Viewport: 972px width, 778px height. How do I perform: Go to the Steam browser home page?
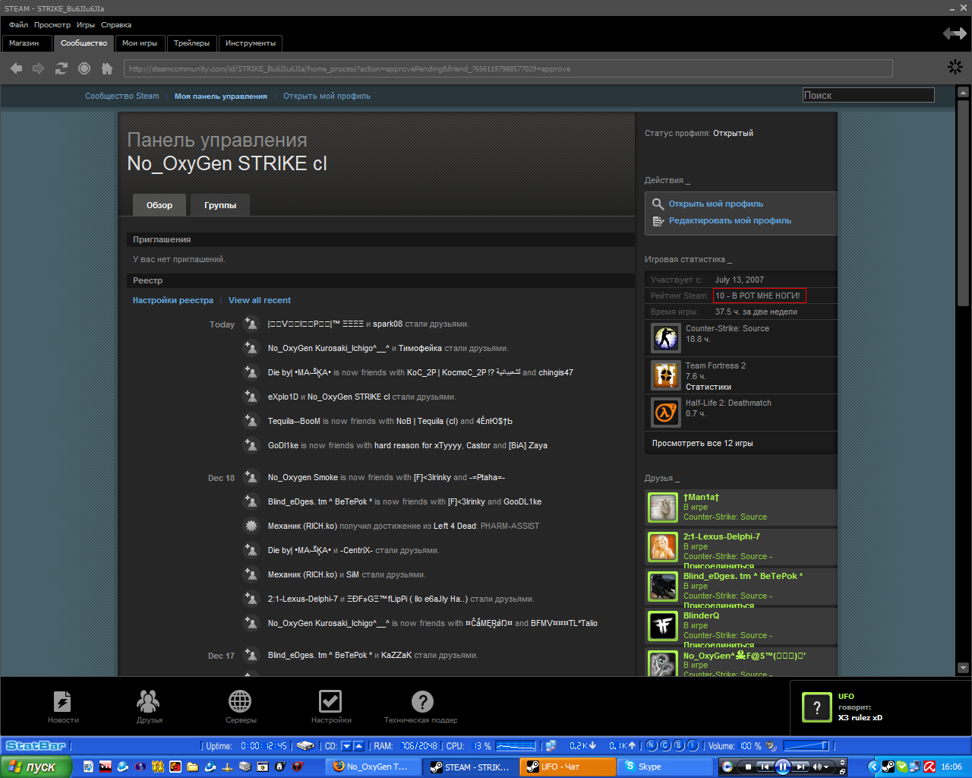coord(107,68)
